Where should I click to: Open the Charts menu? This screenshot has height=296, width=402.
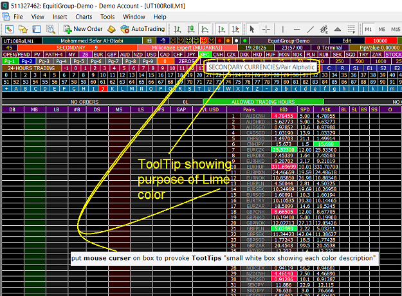point(84,17)
